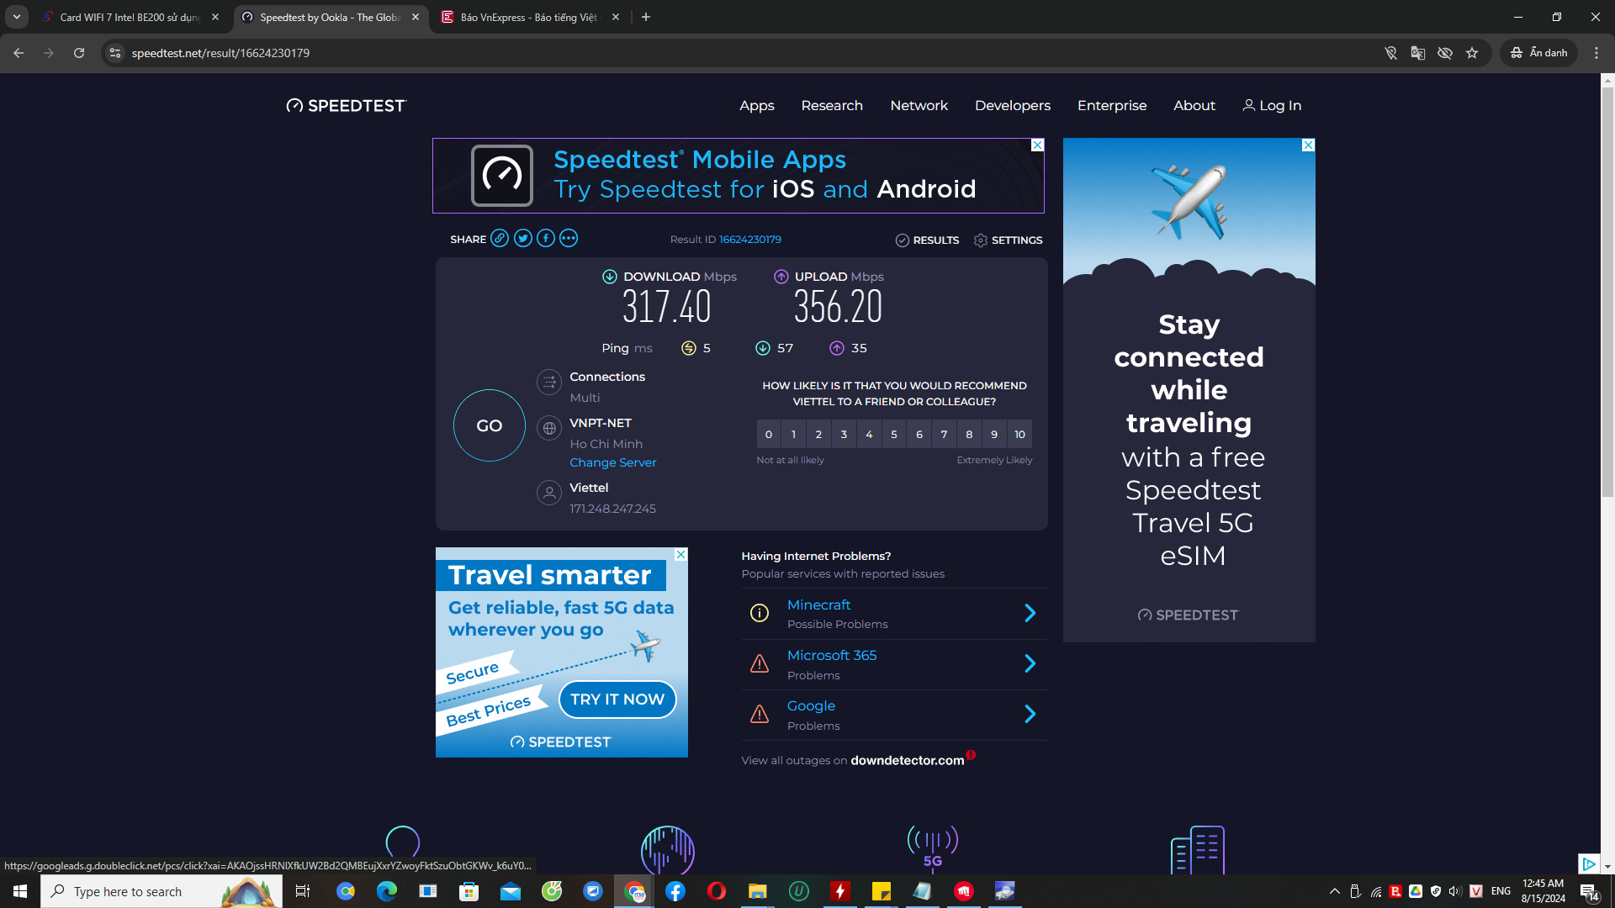Viewport: 1615px width, 908px height.
Task: Open the Developers menu
Action: (x=1013, y=105)
